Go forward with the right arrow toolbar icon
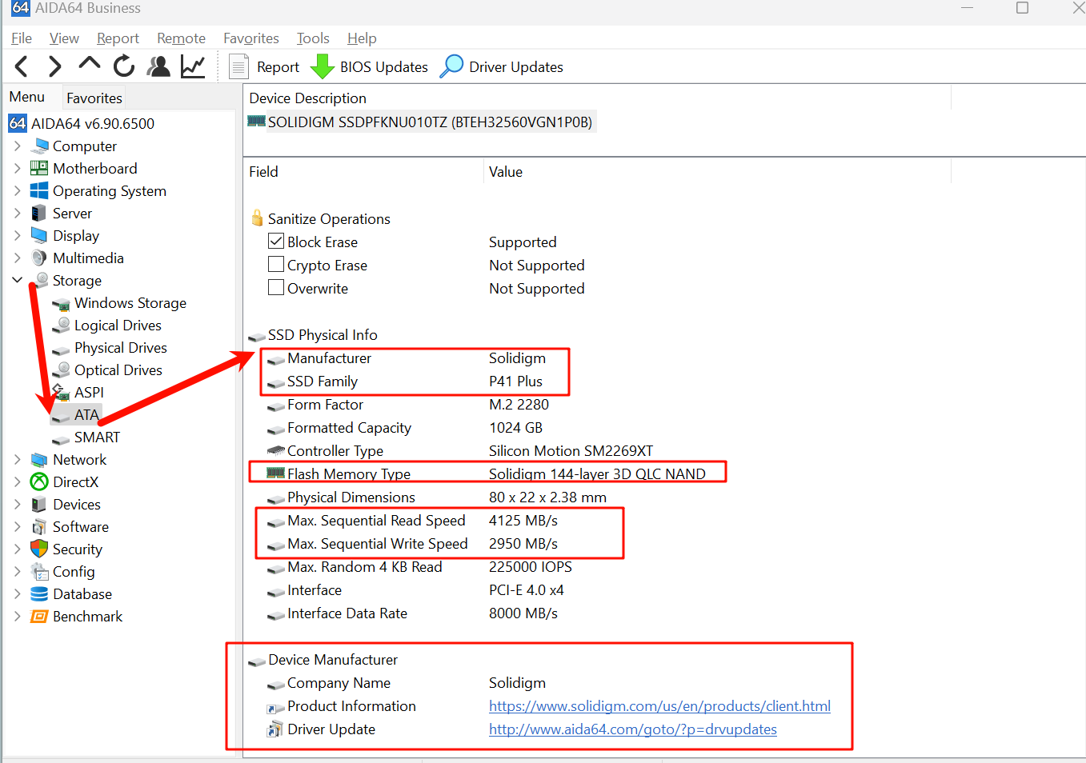The image size is (1086, 763). tap(54, 66)
